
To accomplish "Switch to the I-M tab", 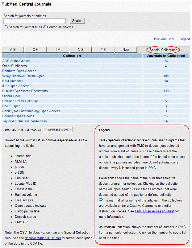I will click(58, 50).
